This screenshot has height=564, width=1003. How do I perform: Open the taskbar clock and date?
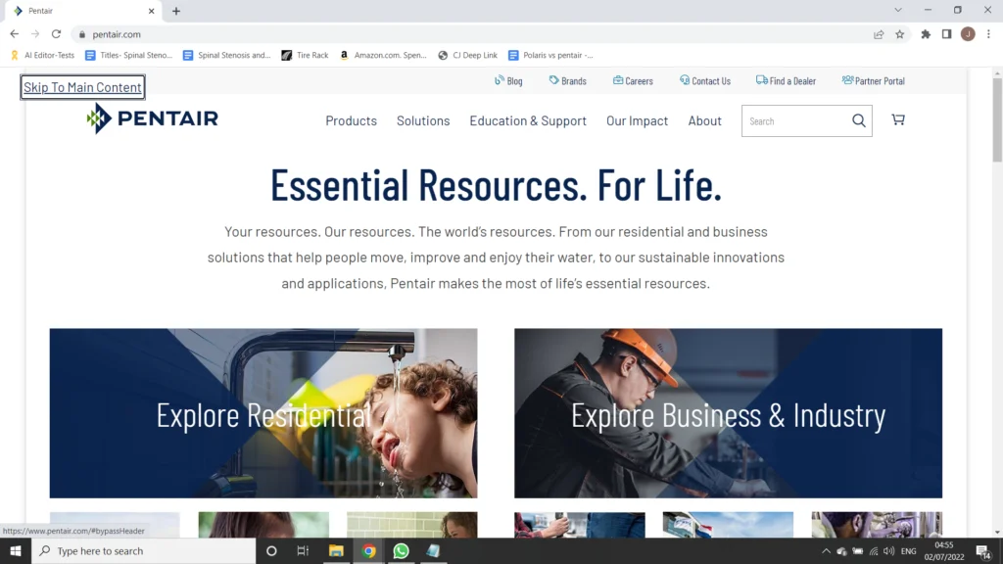pyautogui.click(x=943, y=551)
